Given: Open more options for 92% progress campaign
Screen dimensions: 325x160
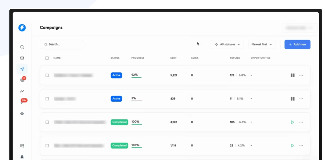Looking at the screenshot, I should (x=301, y=75).
